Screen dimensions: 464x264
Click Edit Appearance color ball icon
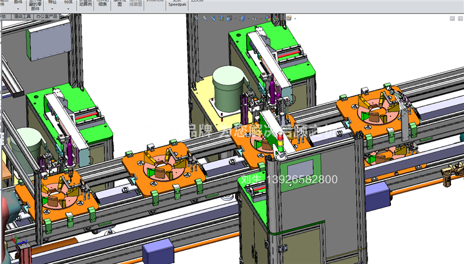point(268,19)
